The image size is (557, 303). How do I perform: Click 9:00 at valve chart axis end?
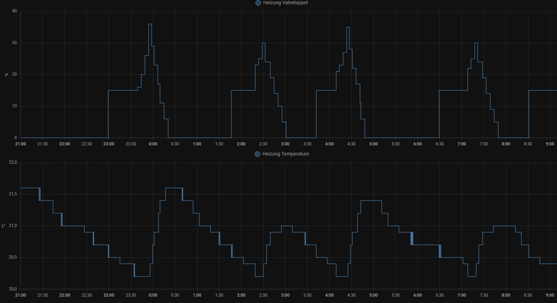(x=550, y=144)
